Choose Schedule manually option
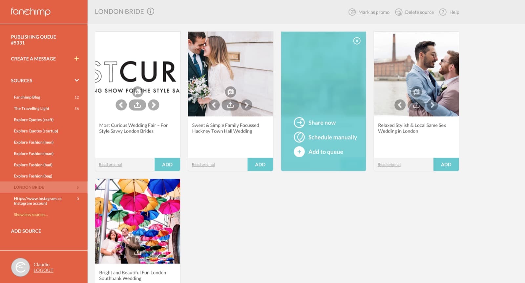 click(332, 137)
